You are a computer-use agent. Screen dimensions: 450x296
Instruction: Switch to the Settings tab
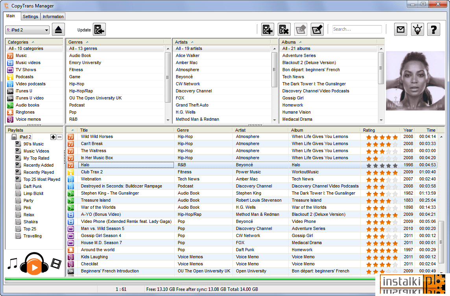30,17
